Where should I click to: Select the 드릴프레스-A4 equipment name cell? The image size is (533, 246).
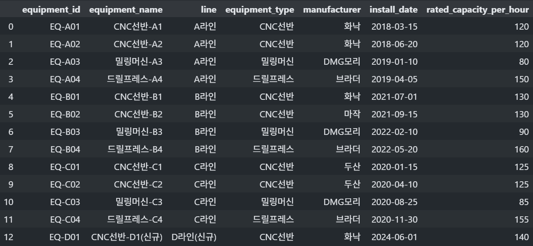pos(135,79)
